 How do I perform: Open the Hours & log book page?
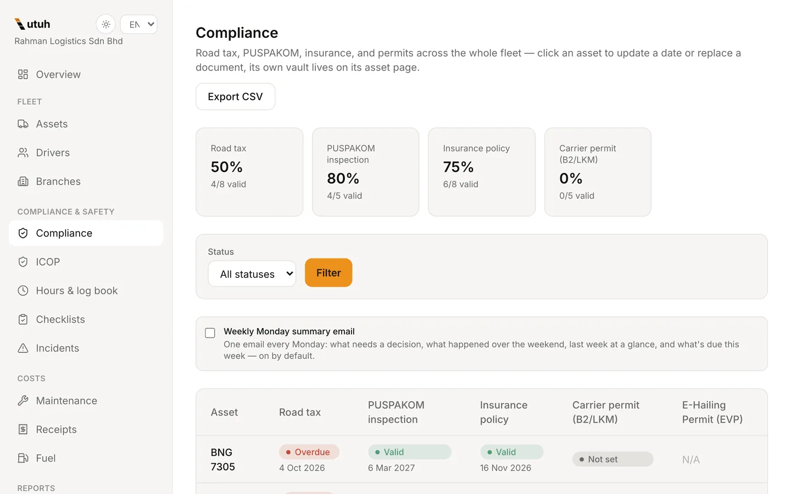tap(86, 290)
